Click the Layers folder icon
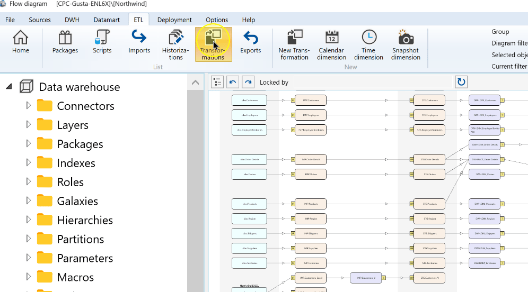Image resolution: width=528 pixels, height=292 pixels. (x=45, y=125)
